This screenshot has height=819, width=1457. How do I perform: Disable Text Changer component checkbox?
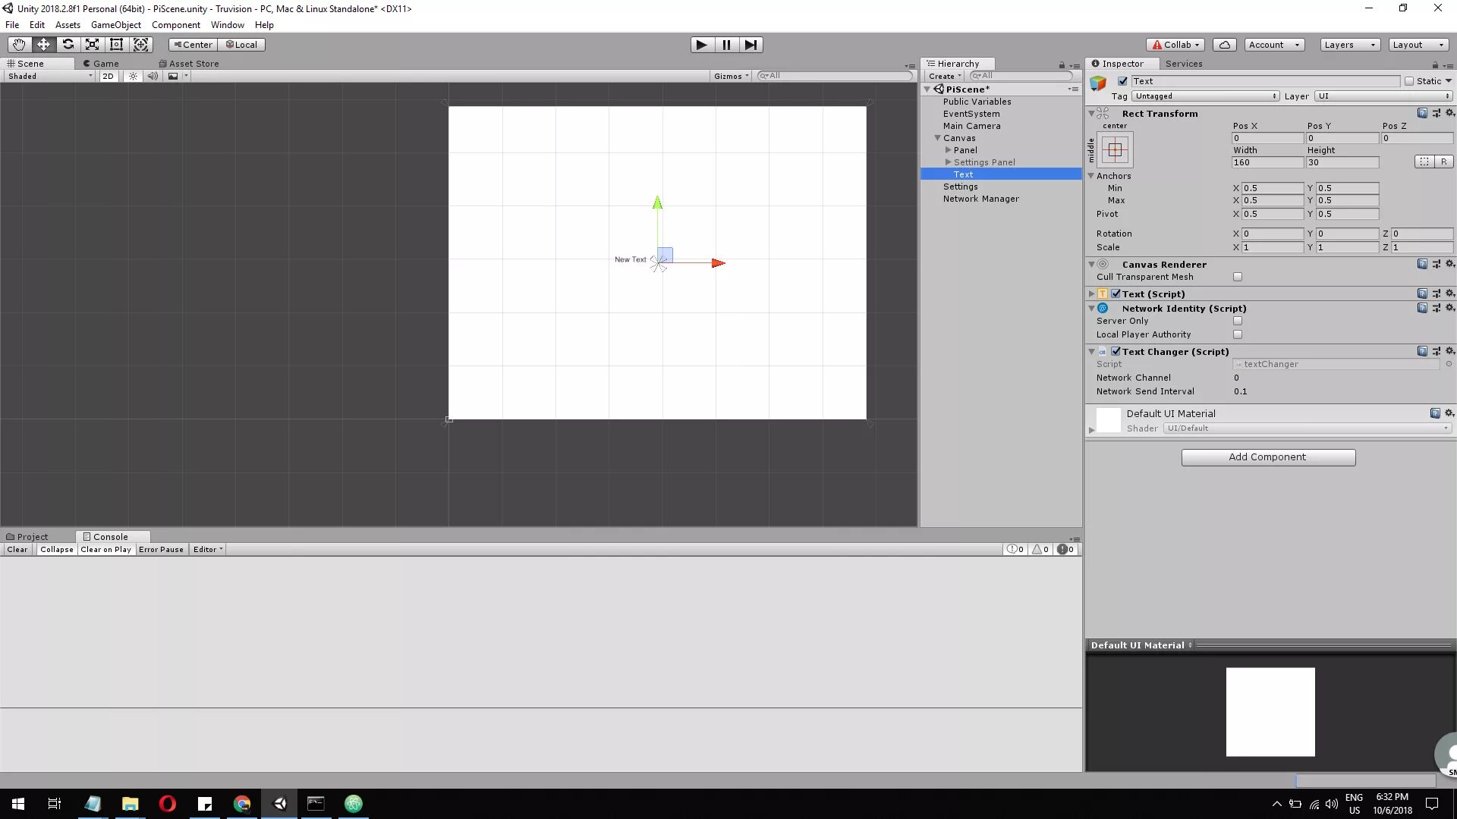click(x=1116, y=351)
